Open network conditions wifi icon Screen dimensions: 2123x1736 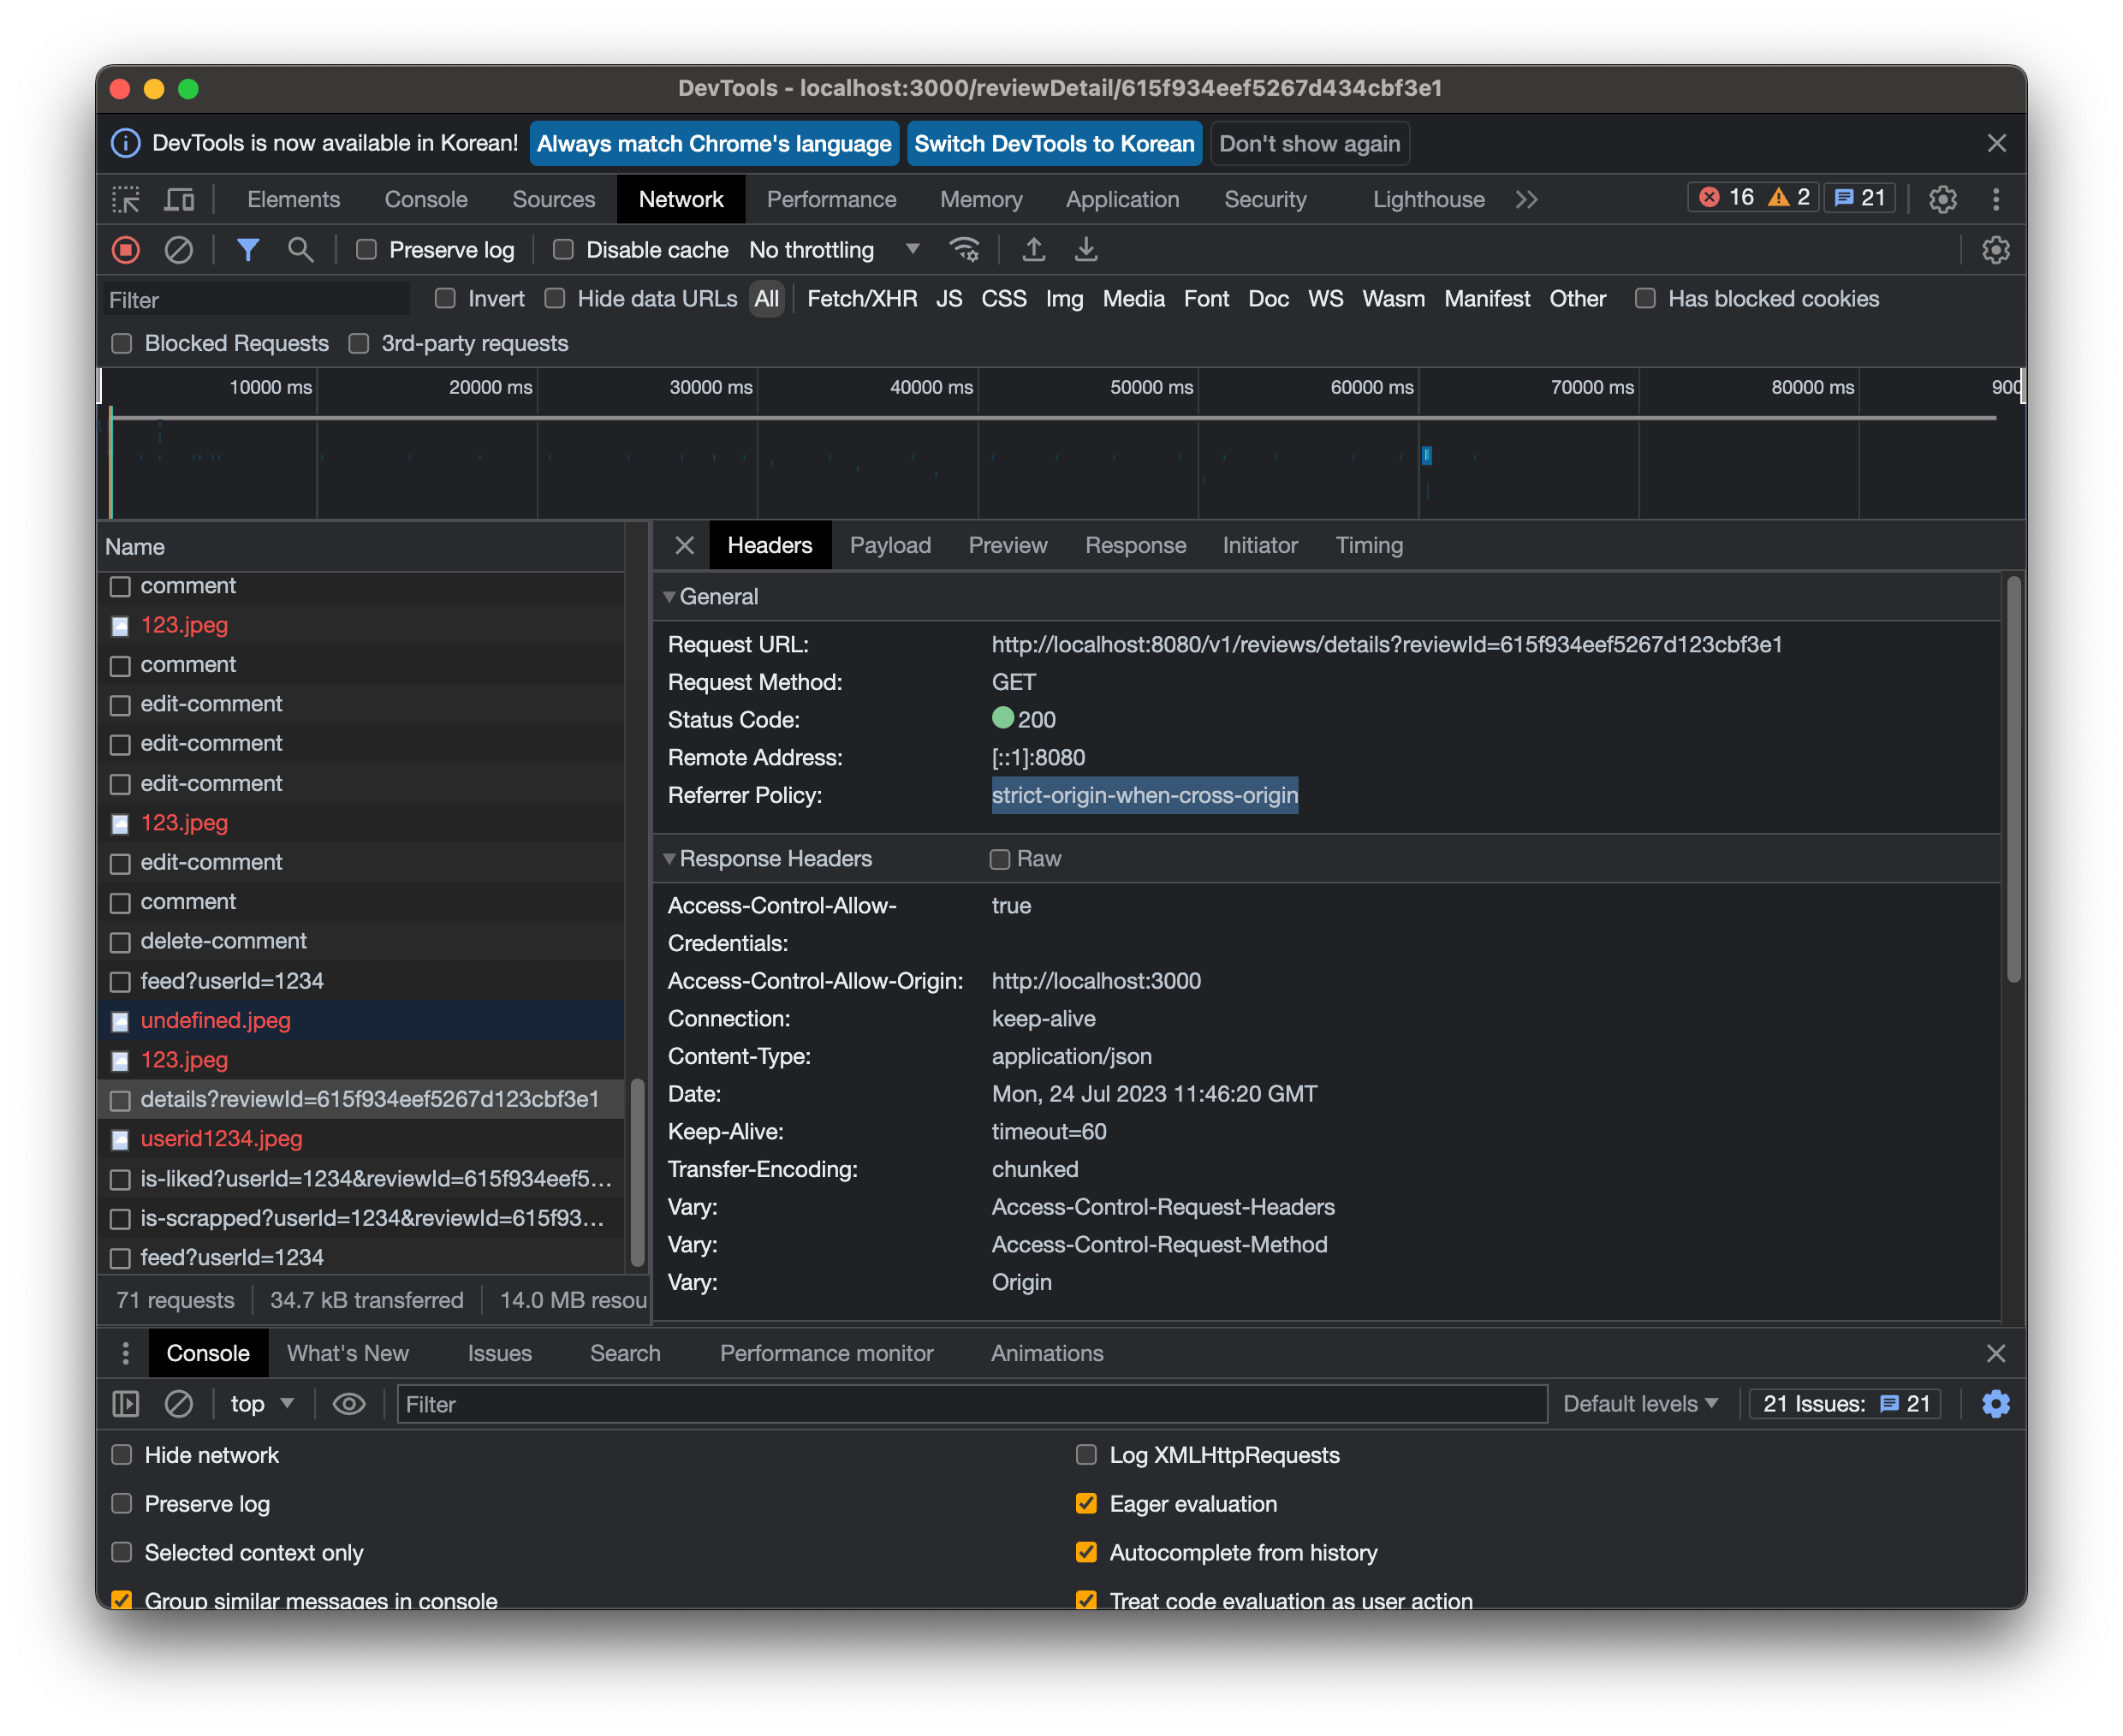pyautogui.click(x=964, y=250)
